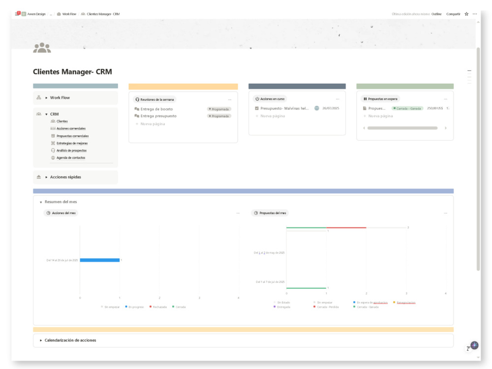Viewport: 492px width, 369px height.
Task: Click the Entrega presupuesto meeting icon
Action: pyautogui.click(x=137, y=116)
